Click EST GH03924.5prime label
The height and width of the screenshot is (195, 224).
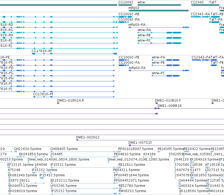click(192, 186)
